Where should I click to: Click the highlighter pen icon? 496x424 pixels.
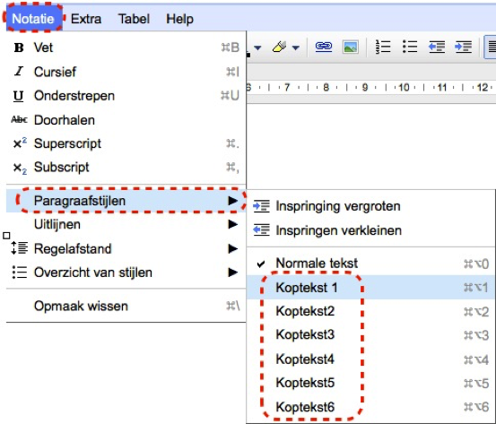(x=279, y=48)
